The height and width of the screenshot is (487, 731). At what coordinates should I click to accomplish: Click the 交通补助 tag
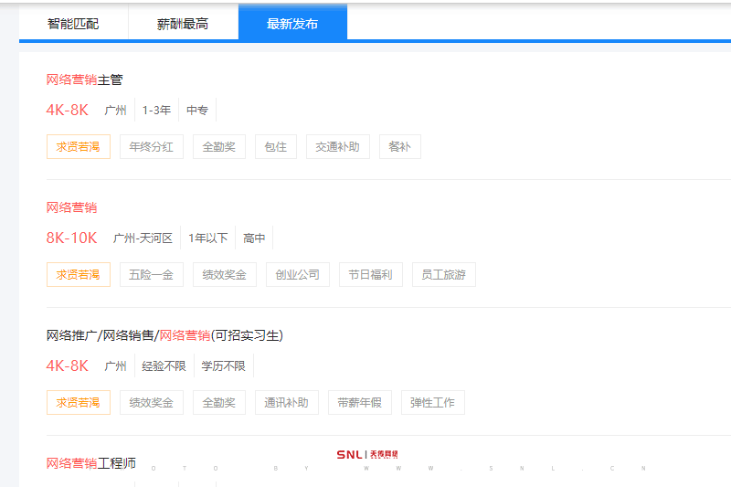coord(337,146)
